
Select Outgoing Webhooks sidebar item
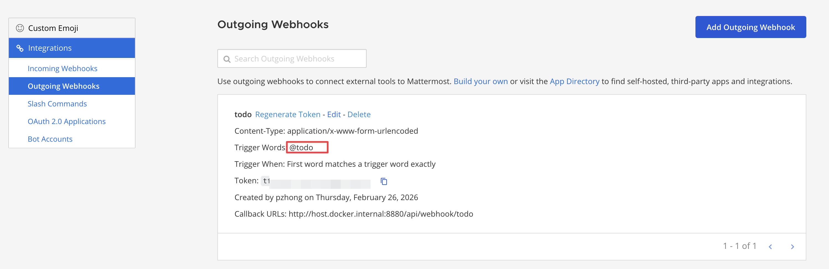point(63,86)
